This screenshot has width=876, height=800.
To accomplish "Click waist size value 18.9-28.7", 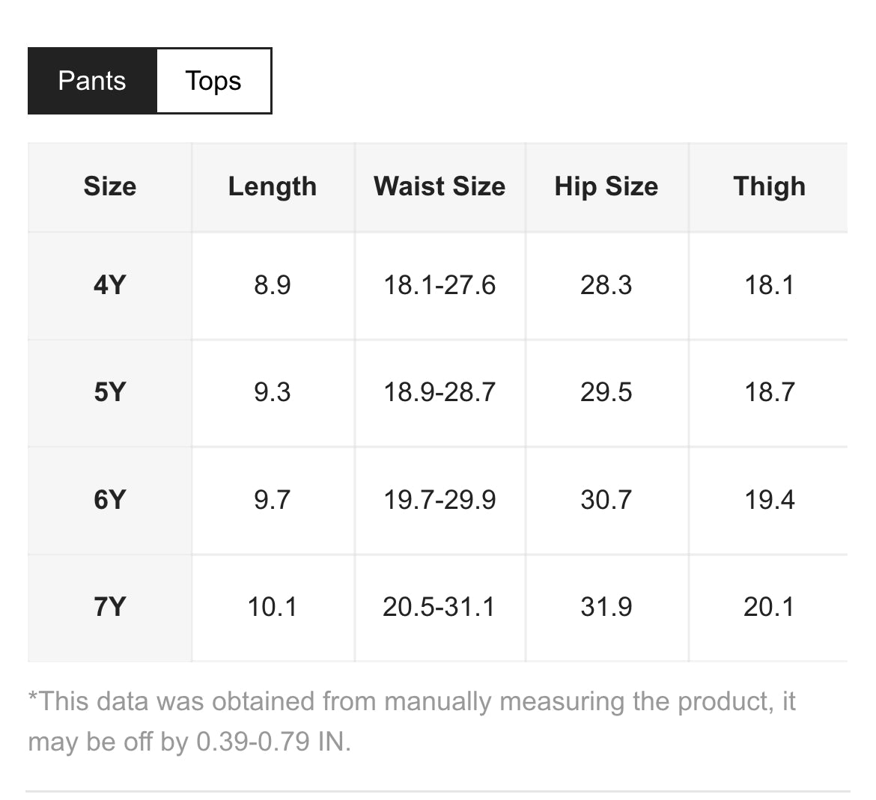I will [x=439, y=392].
